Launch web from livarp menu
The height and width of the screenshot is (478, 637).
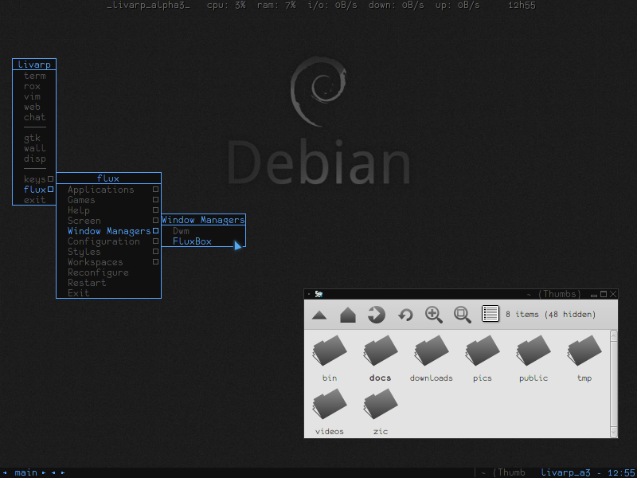[x=34, y=107]
